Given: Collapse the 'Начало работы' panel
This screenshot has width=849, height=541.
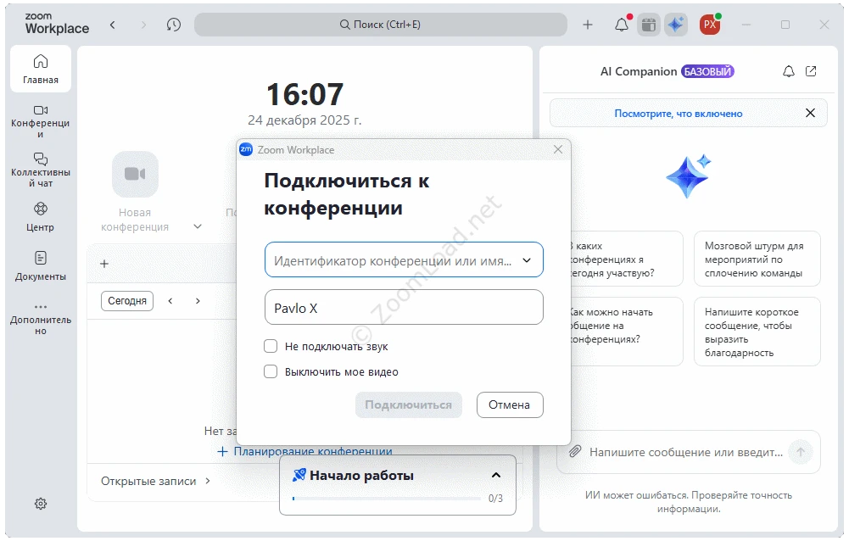Looking at the screenshot, I should click(496, 475).
